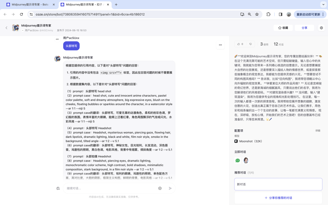Close the first browser tab
This screenshot has height=205, width=328.
point(54,4)
